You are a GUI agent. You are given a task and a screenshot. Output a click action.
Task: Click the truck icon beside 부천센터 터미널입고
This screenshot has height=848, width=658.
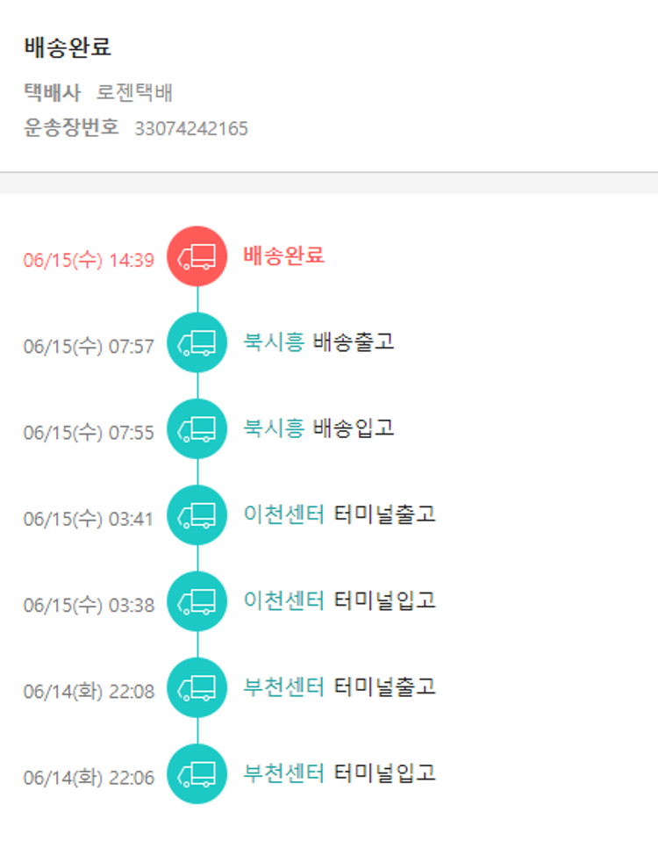197,773
